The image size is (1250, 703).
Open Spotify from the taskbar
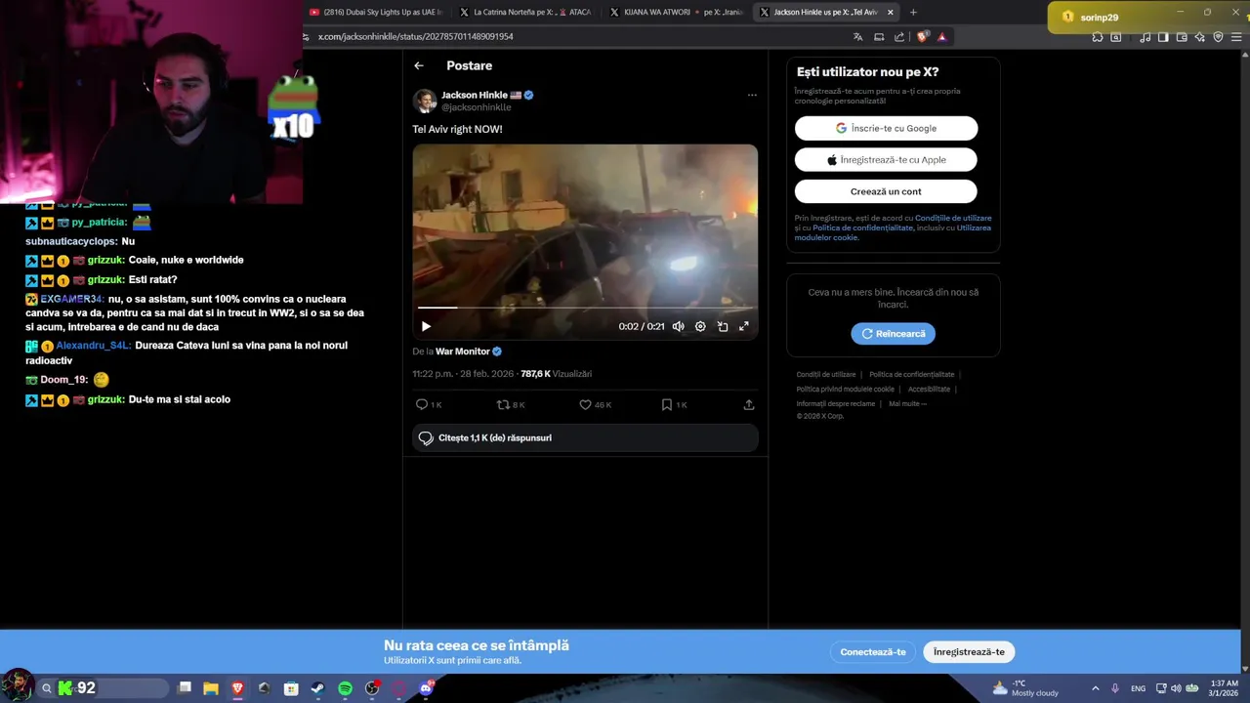tap(345, 688)
